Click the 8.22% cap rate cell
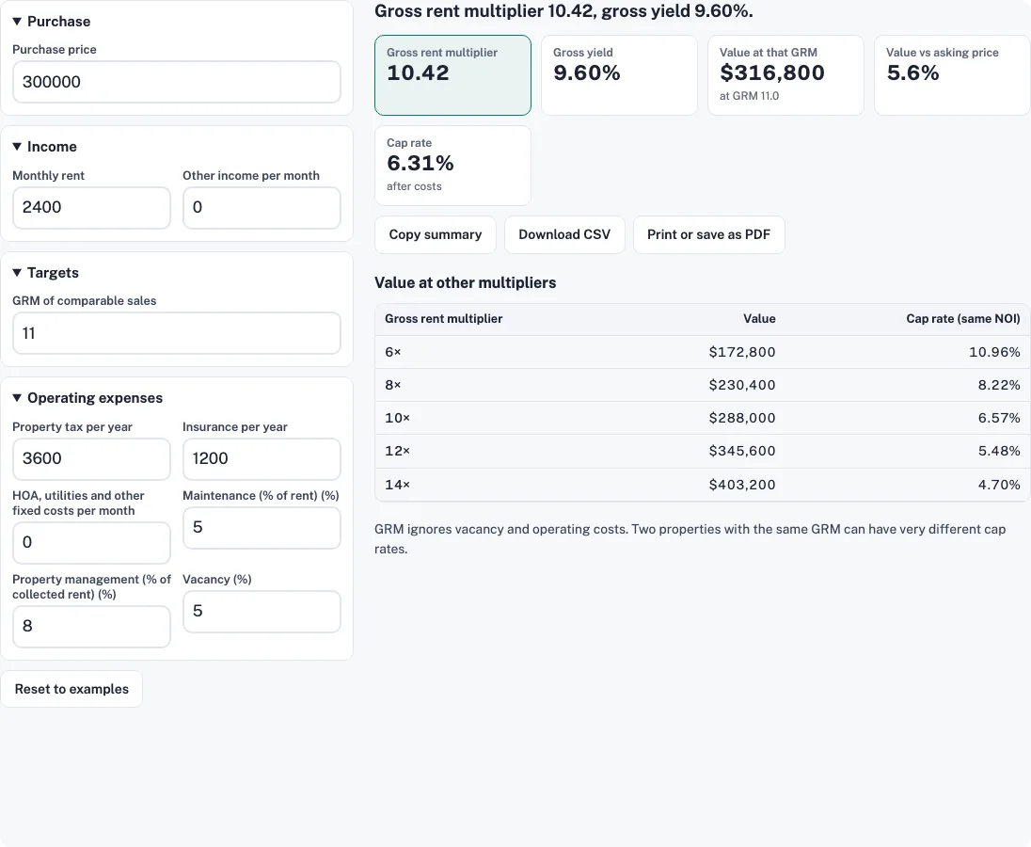Screen dimensions: 1031x847 (999, 385)
